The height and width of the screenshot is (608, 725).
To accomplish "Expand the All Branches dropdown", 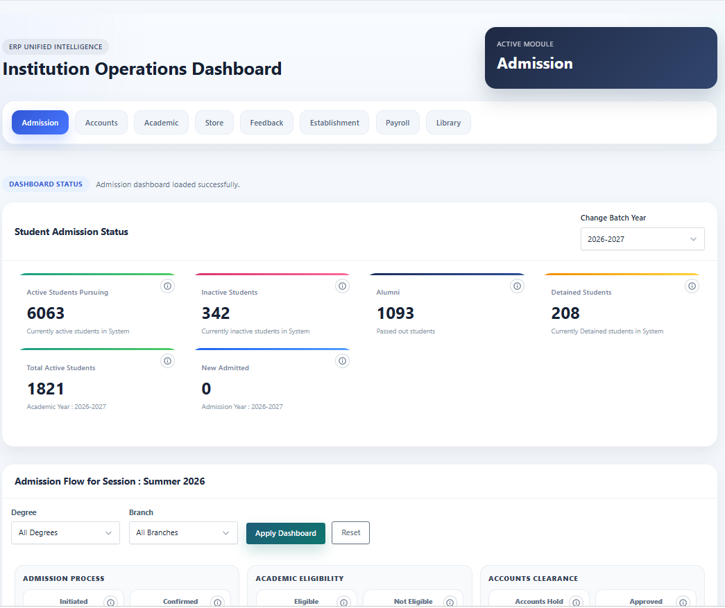I will click(x=183, y=532).
